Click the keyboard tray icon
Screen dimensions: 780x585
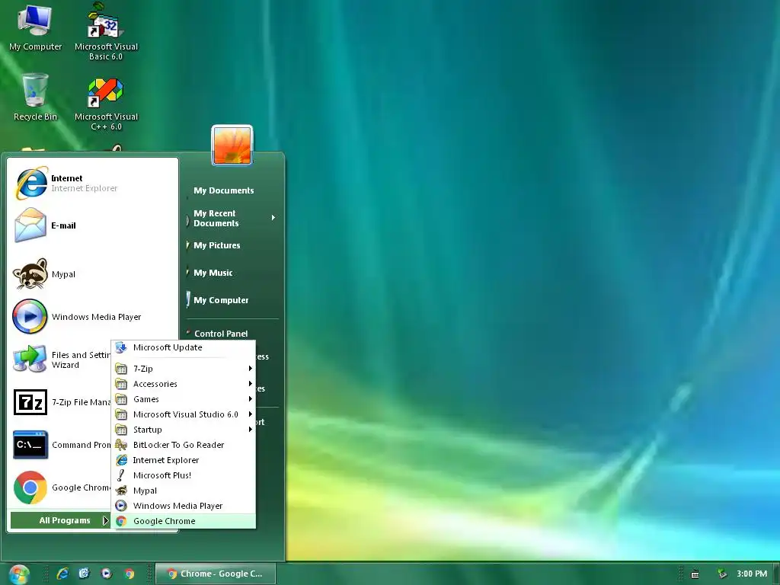[695, 574]
